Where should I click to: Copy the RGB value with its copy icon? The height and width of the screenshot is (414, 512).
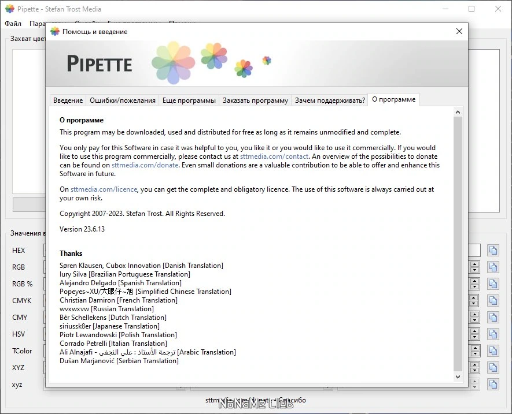click(493, 267)
